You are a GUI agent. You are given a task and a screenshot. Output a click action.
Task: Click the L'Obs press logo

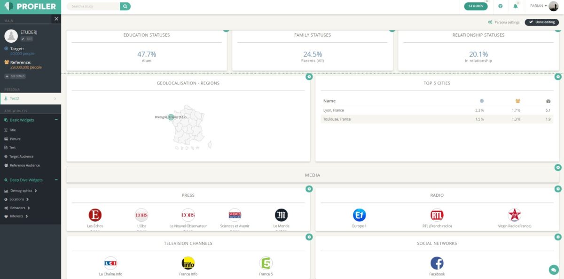(x=141, y=215)
